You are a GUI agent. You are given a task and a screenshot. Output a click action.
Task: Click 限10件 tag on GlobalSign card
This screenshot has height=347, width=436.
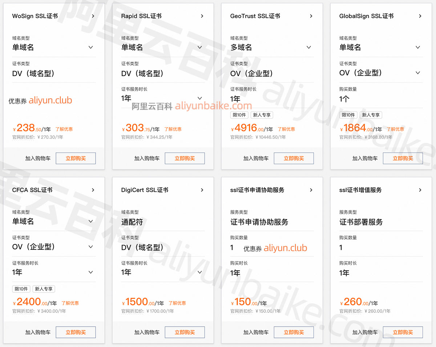tap(348, 115)
